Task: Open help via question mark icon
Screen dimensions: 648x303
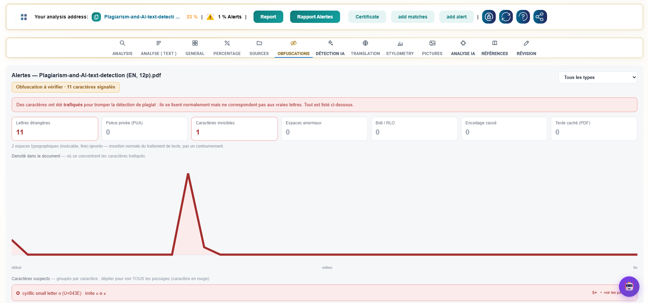Action: 523,17
